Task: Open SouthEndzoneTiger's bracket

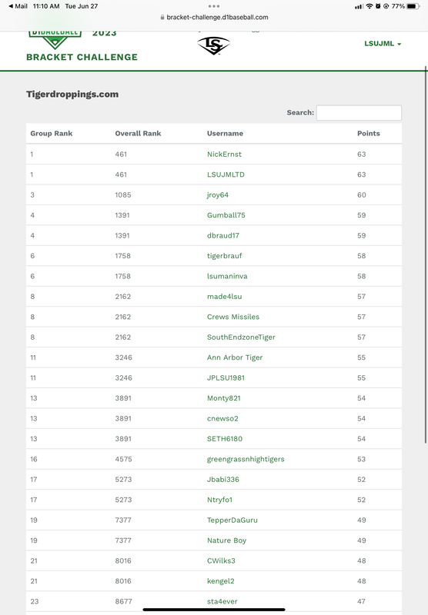Action: point(241,337)
